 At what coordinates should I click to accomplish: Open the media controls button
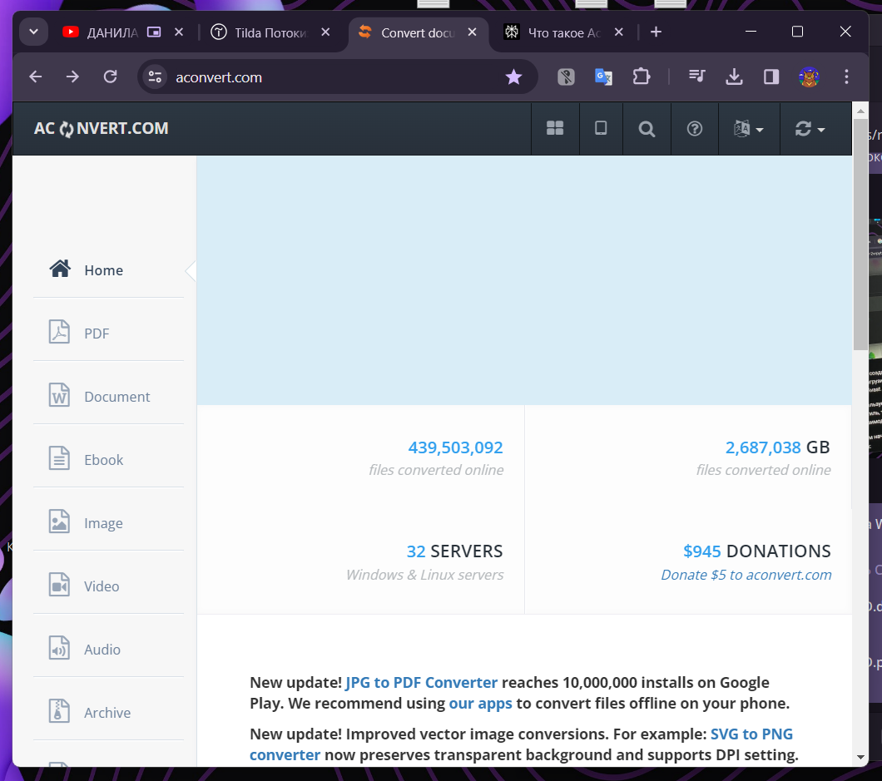click(x=697, y=77)
